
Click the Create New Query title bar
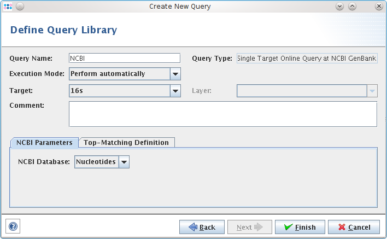coord(180,7)
